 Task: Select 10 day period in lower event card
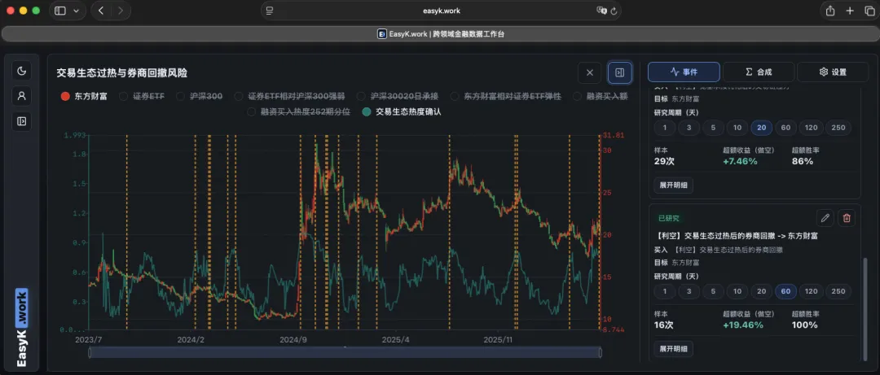click(x=737, y=291)
